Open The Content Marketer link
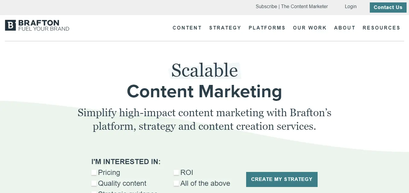 (304, 7)
